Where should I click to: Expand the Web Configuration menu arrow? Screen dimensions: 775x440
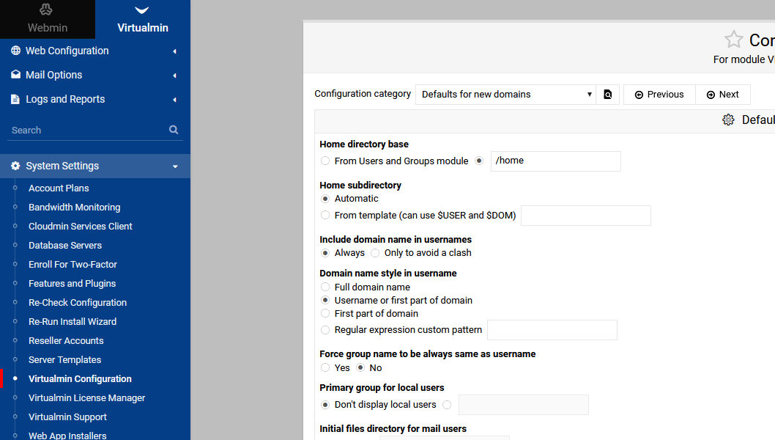174,51
